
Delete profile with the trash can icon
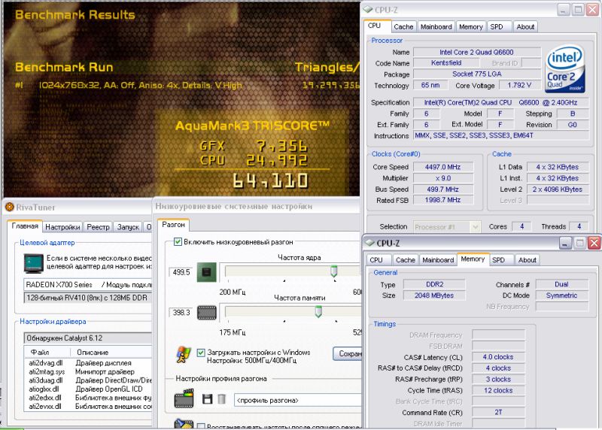click(221, 399)
